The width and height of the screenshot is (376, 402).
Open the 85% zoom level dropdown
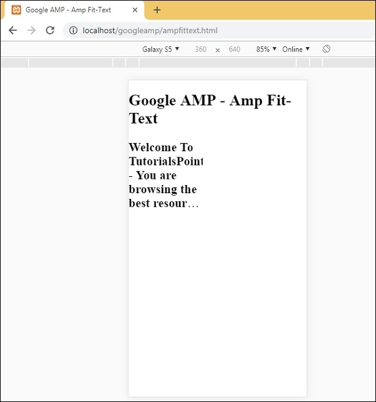(266, 49)
